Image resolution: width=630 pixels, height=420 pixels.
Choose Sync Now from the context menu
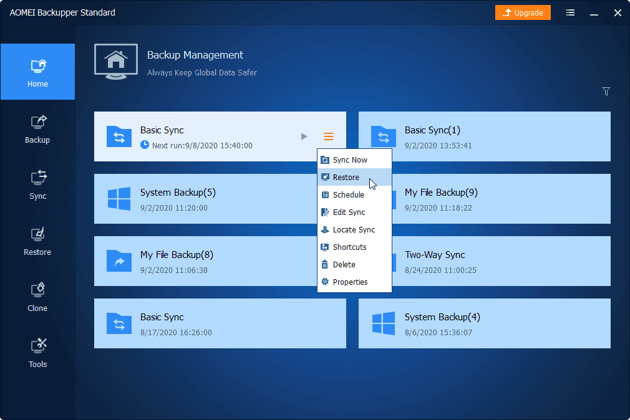coord(354,160)
